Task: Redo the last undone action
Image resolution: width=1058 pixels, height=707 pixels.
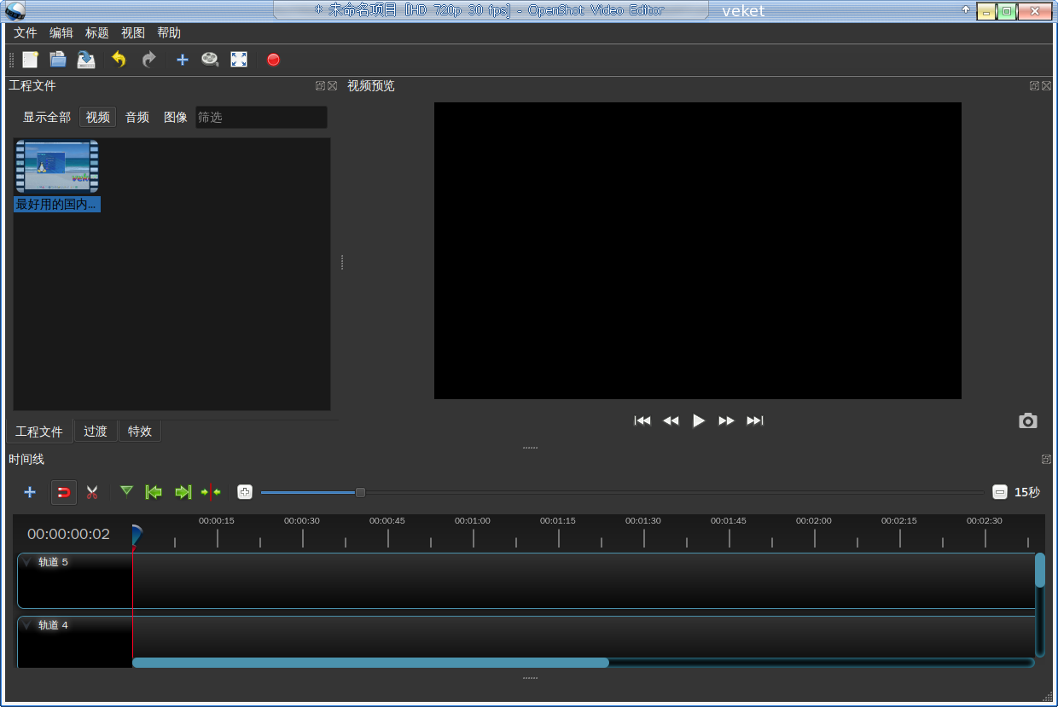Action: click(148, 60)
